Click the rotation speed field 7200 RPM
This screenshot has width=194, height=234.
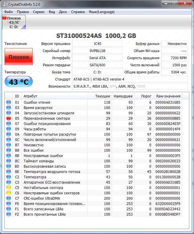click(x=175, y=58)
